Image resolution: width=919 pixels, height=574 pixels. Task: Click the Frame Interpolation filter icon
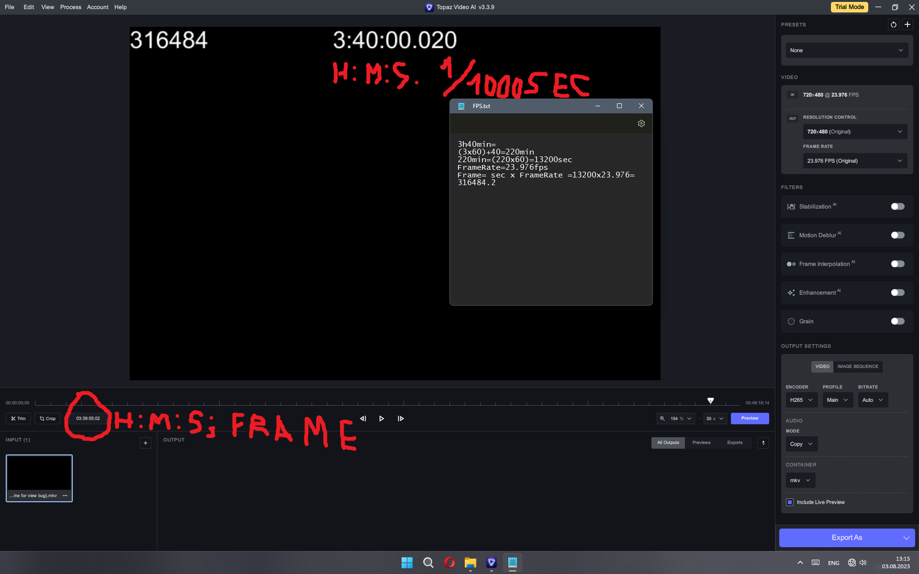pos(791,264)
